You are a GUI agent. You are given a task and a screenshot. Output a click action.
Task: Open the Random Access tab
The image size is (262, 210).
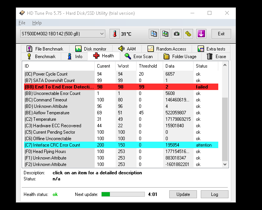point(167,49)
